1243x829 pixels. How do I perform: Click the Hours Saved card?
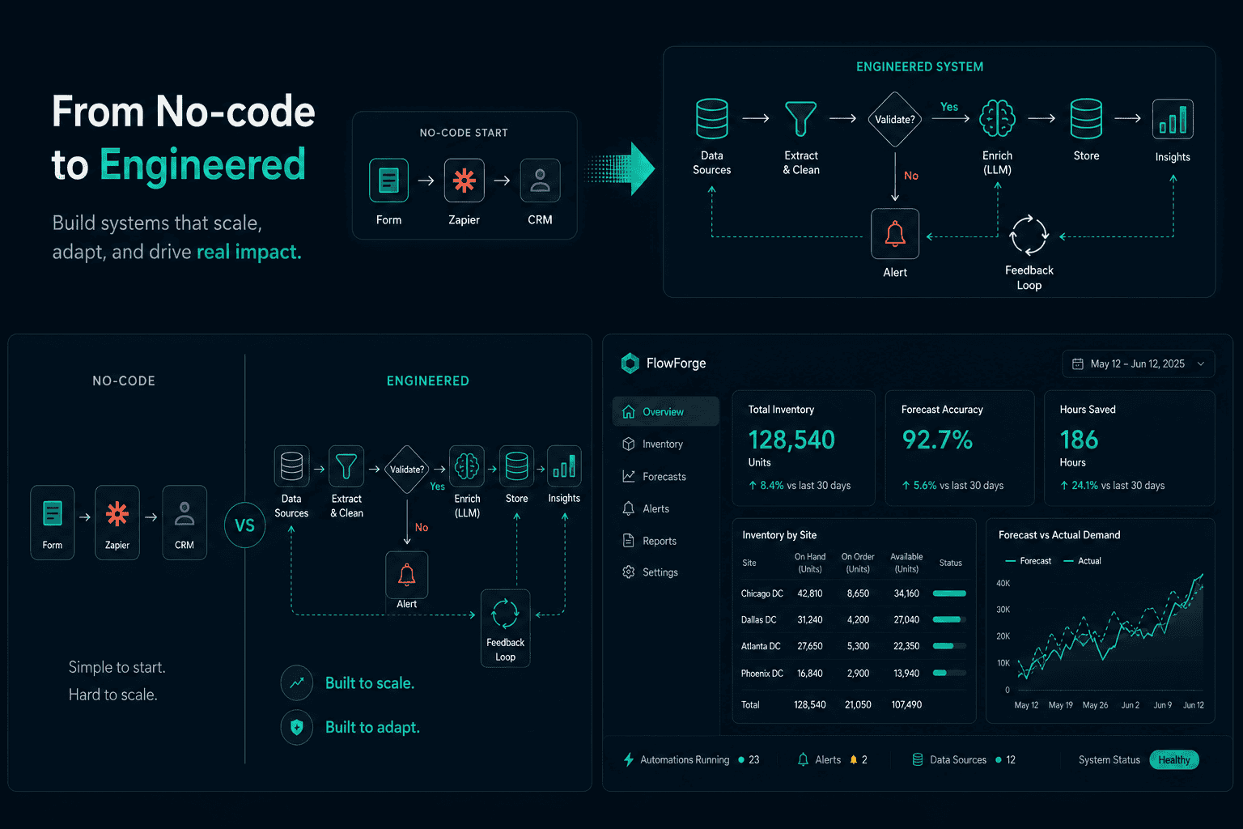click(1130, 449)
